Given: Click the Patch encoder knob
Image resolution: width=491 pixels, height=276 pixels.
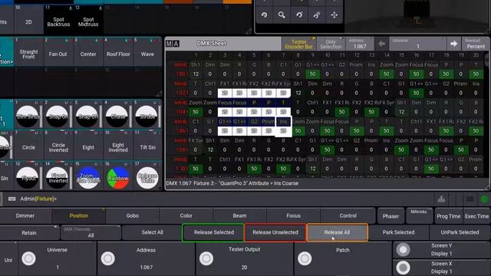Looking at the screenshot, I should [x=305, y=258].
